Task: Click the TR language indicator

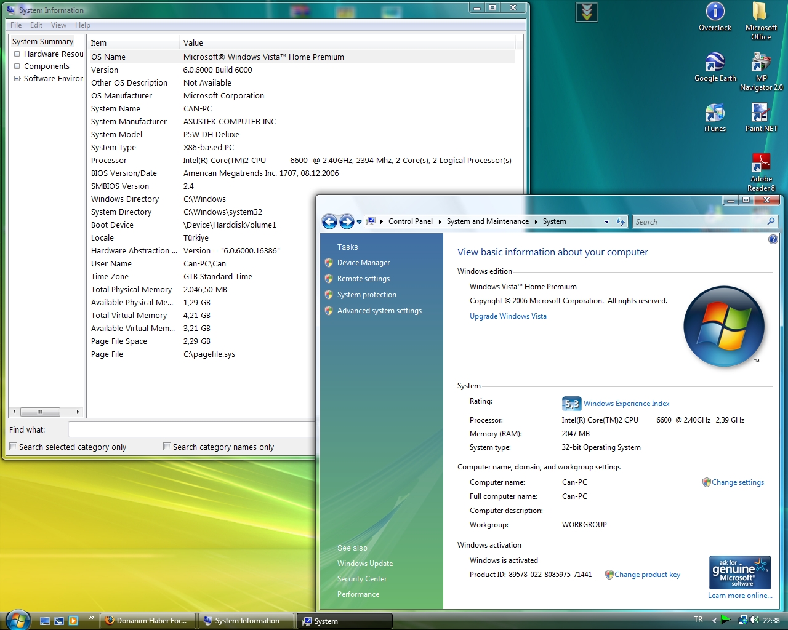Action: point(698,620)
